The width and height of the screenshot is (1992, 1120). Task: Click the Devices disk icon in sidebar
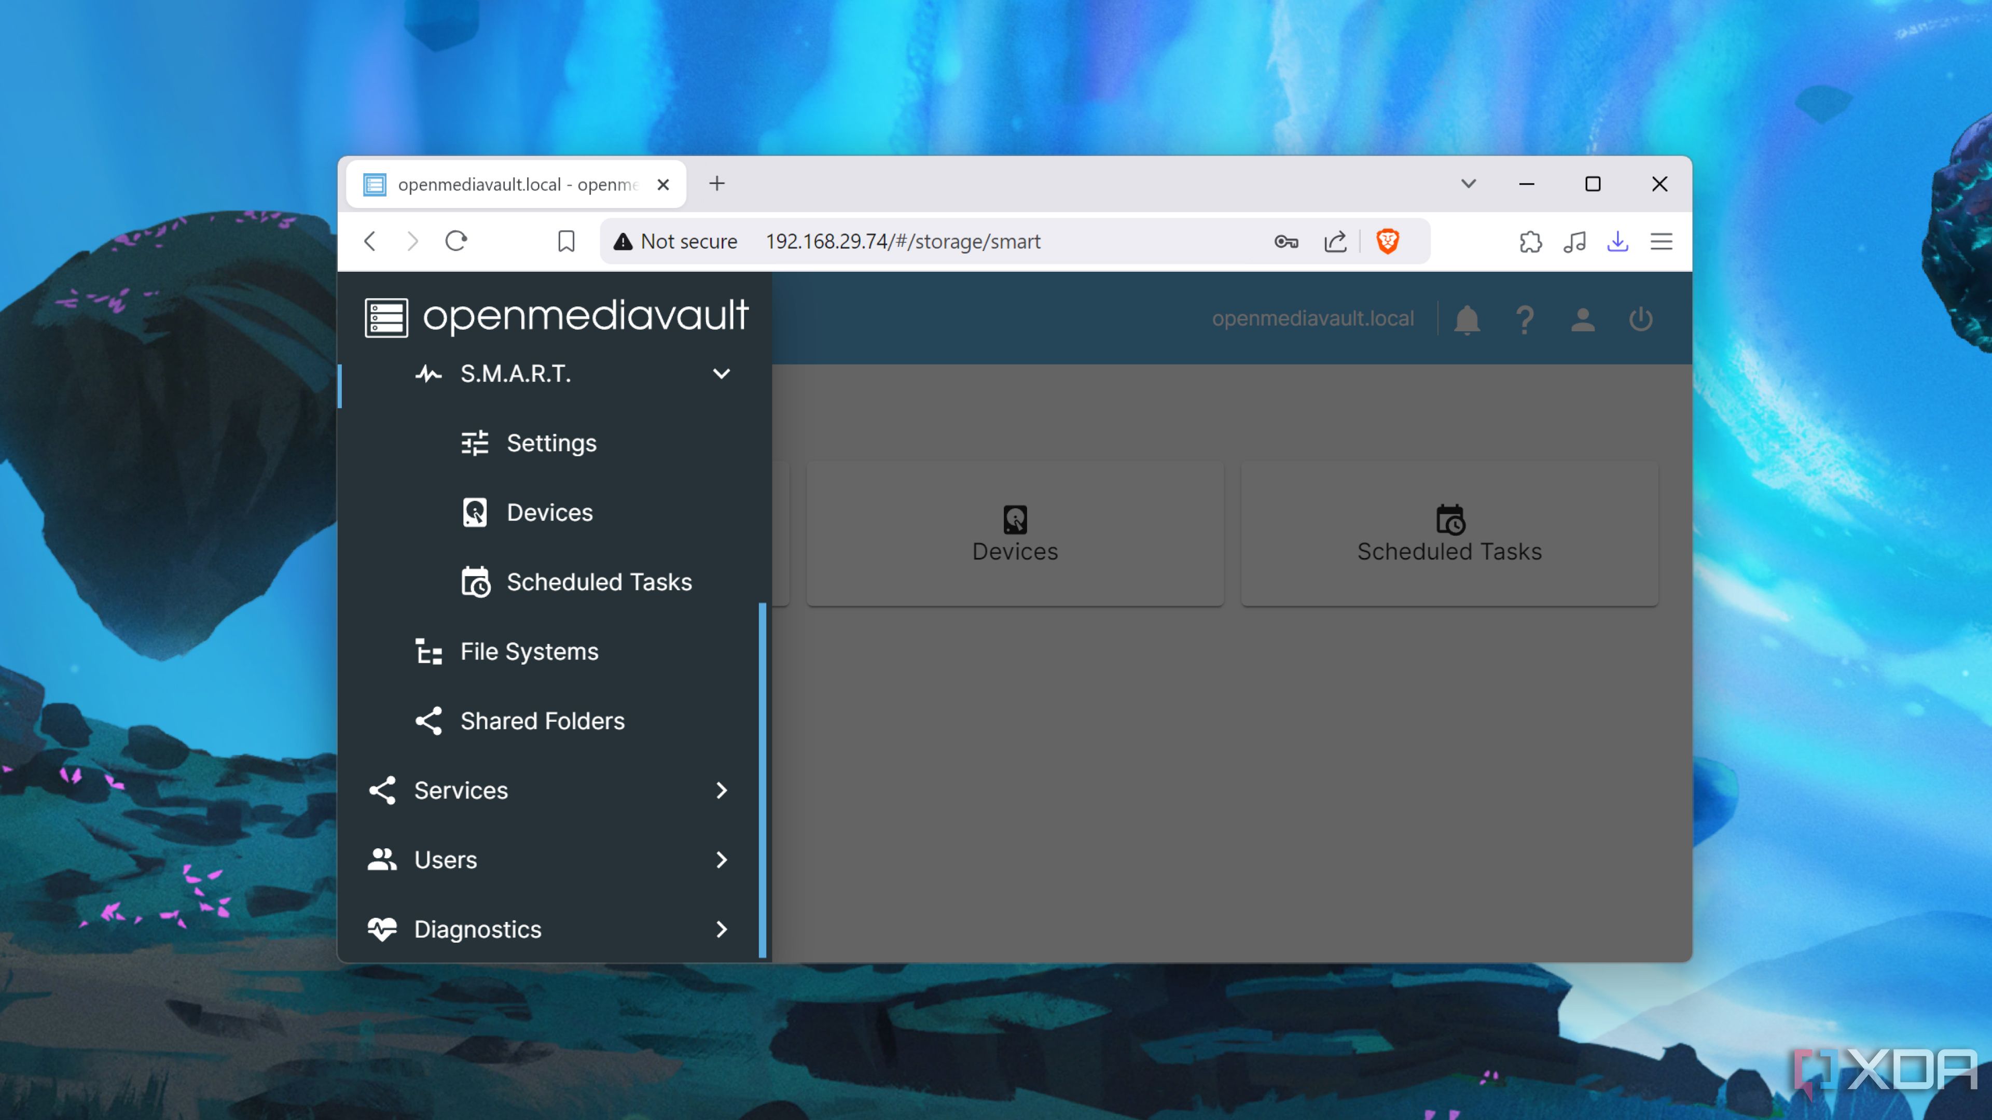coord(475,512)
